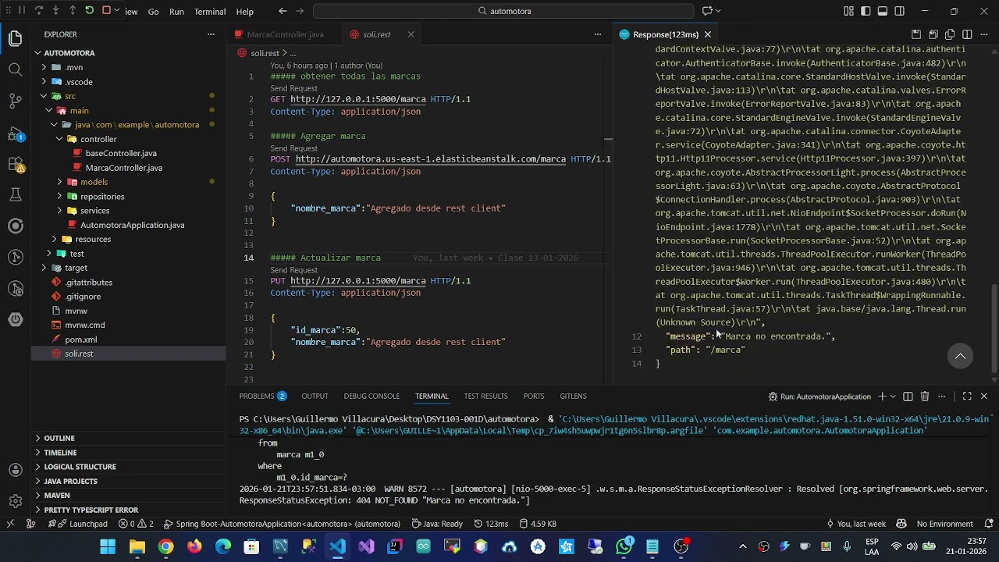Open AutomotoraApplication.java in the explorer
The image size is (999, 562).
coord(132,225)
